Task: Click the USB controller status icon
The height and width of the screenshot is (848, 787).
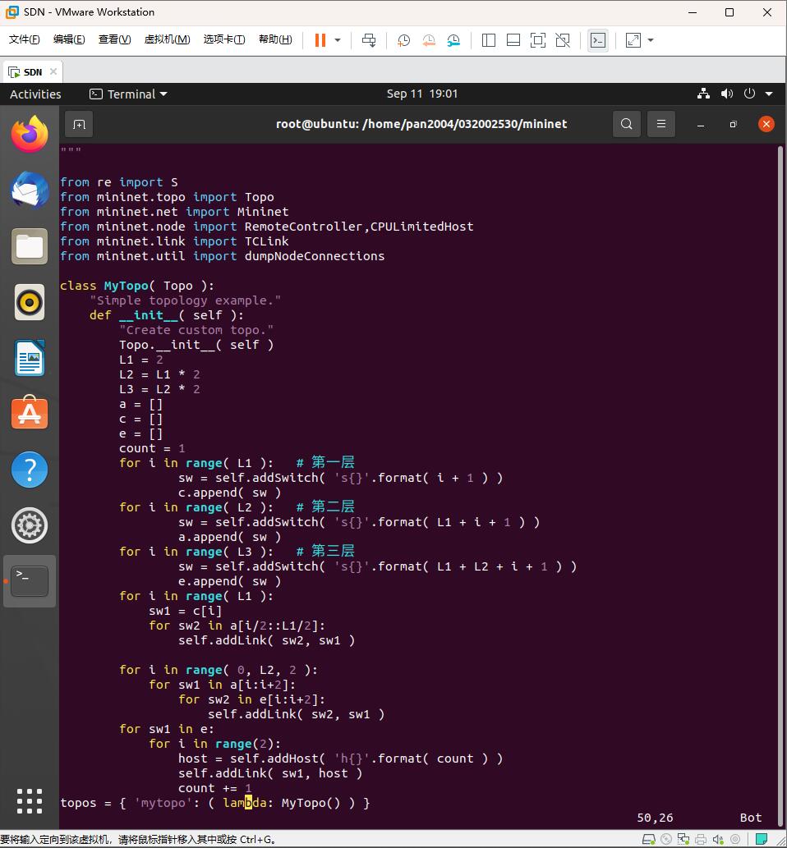Action: 735,839
